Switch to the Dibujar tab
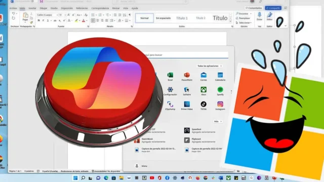The height and width of the screenshot is (182, 324). [44, 8]
